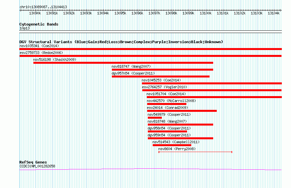Click dgv958n54 (Cooper2011) label
291x188 pixels.
(169, 128)
